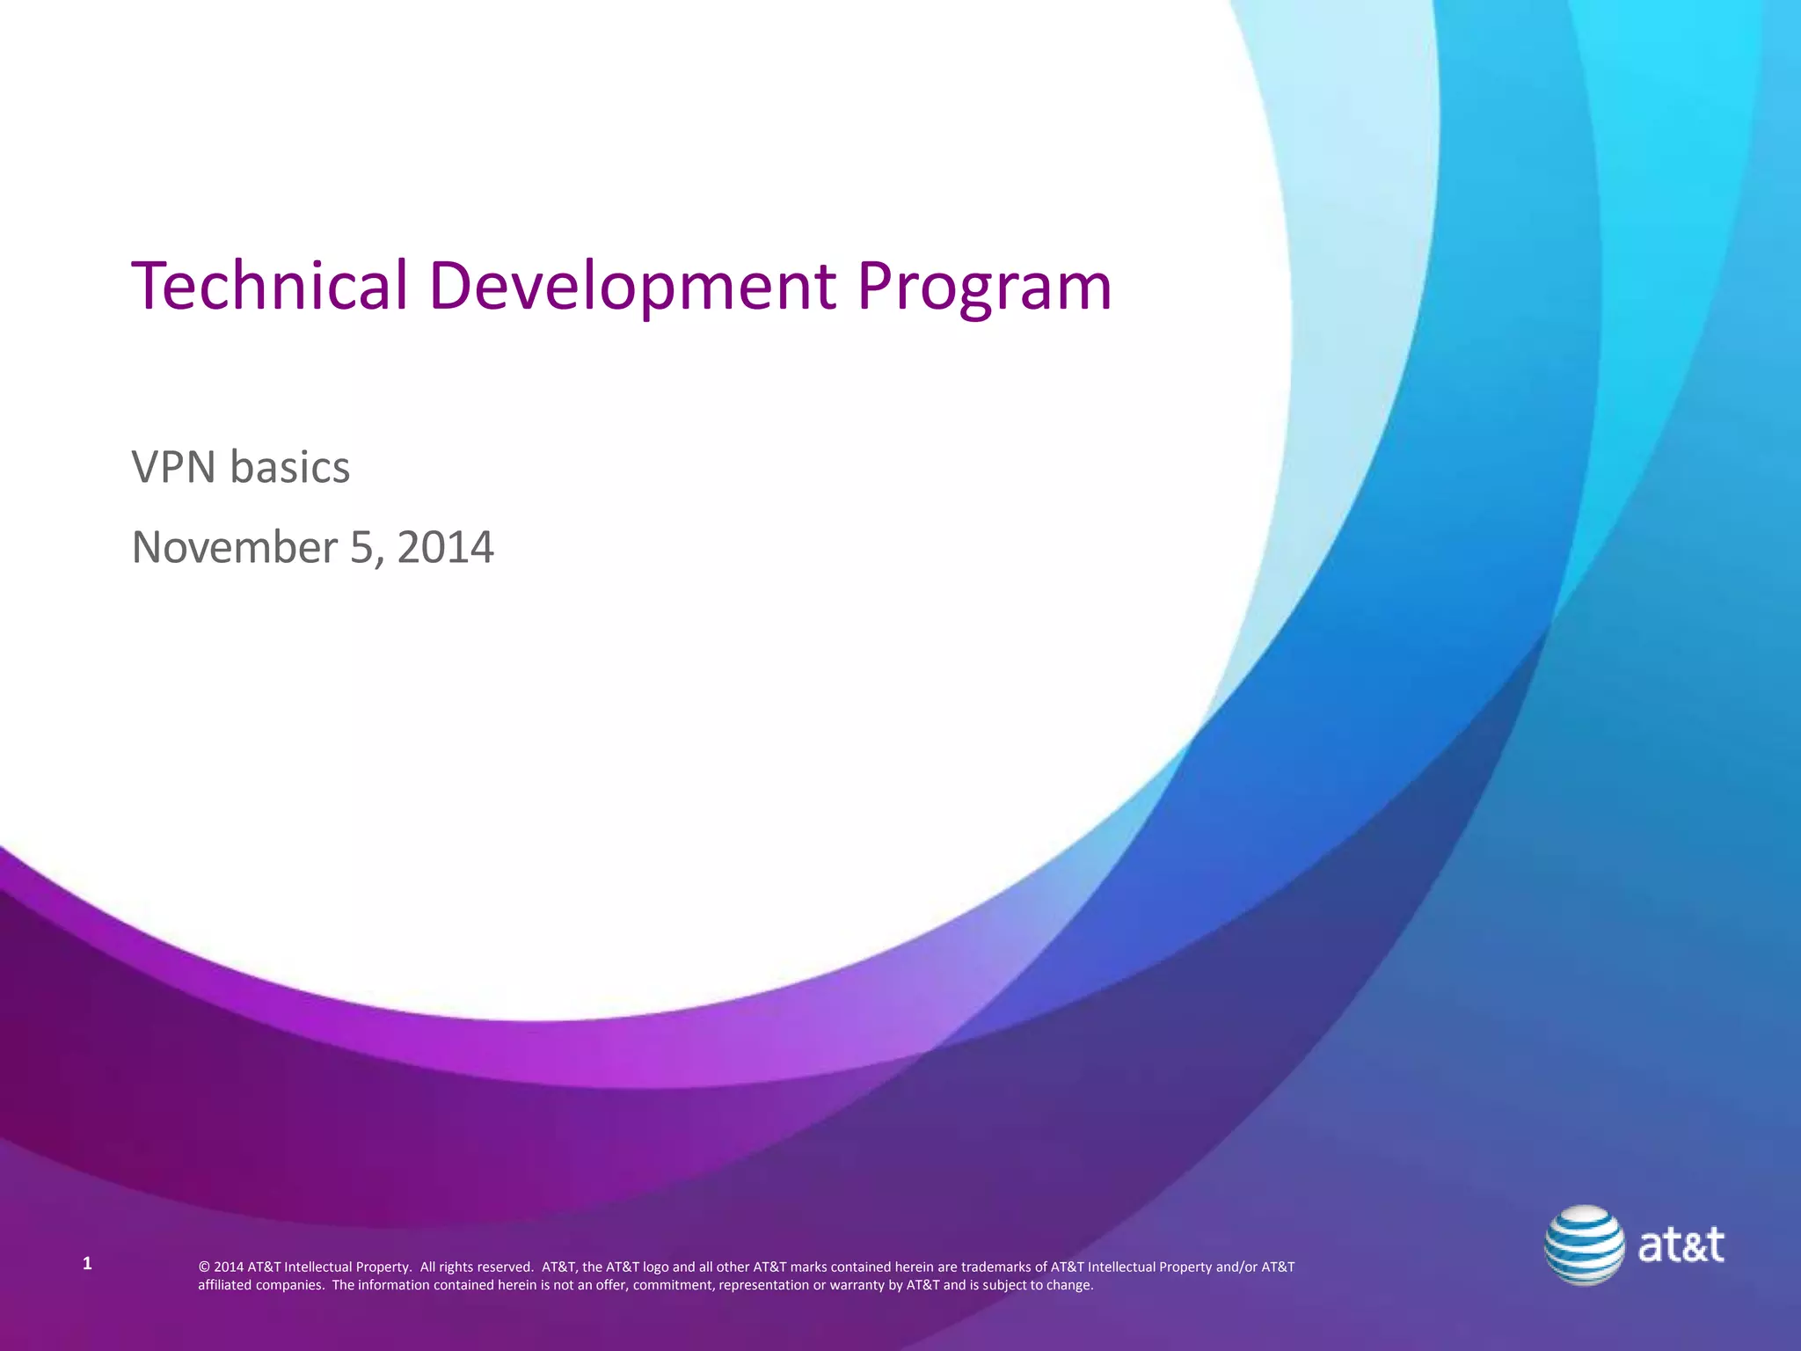Click the word basics in subtitle
This screenshot has height=1351, width=1801.
tap(290, 467)
